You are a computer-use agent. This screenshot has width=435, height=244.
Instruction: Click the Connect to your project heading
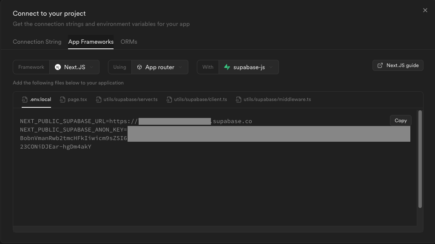click(x=49, y=13)
